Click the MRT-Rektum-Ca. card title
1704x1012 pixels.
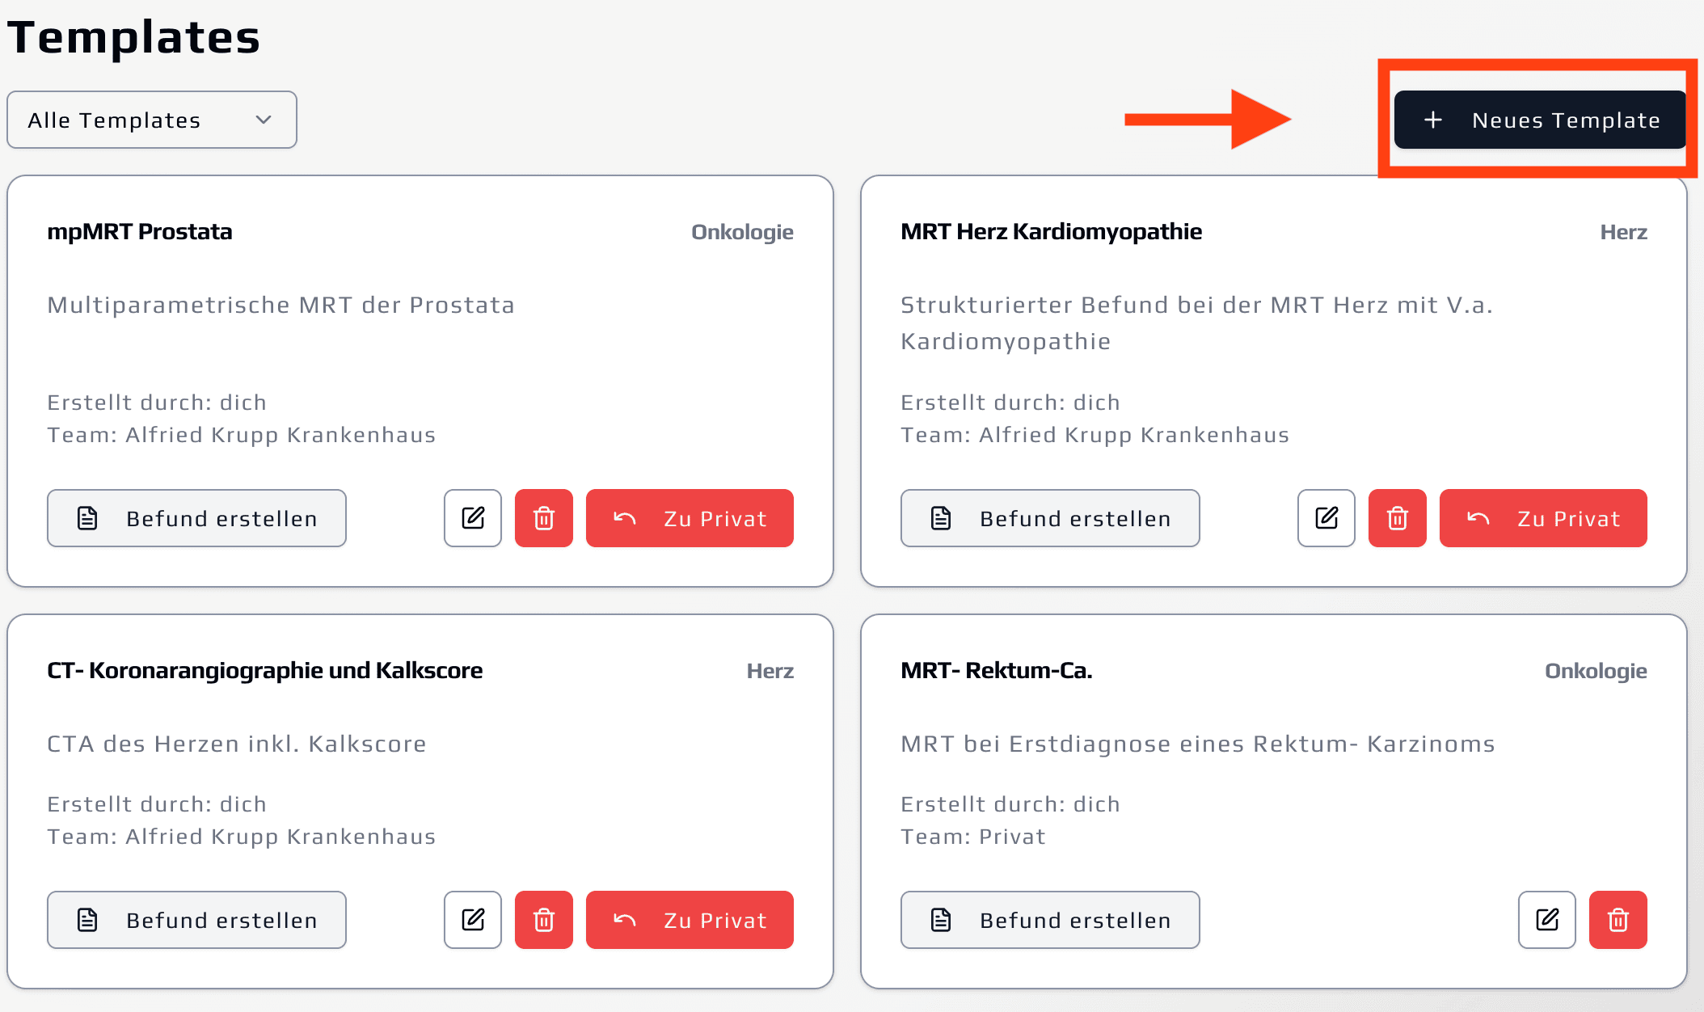click(x=996, y=670)
